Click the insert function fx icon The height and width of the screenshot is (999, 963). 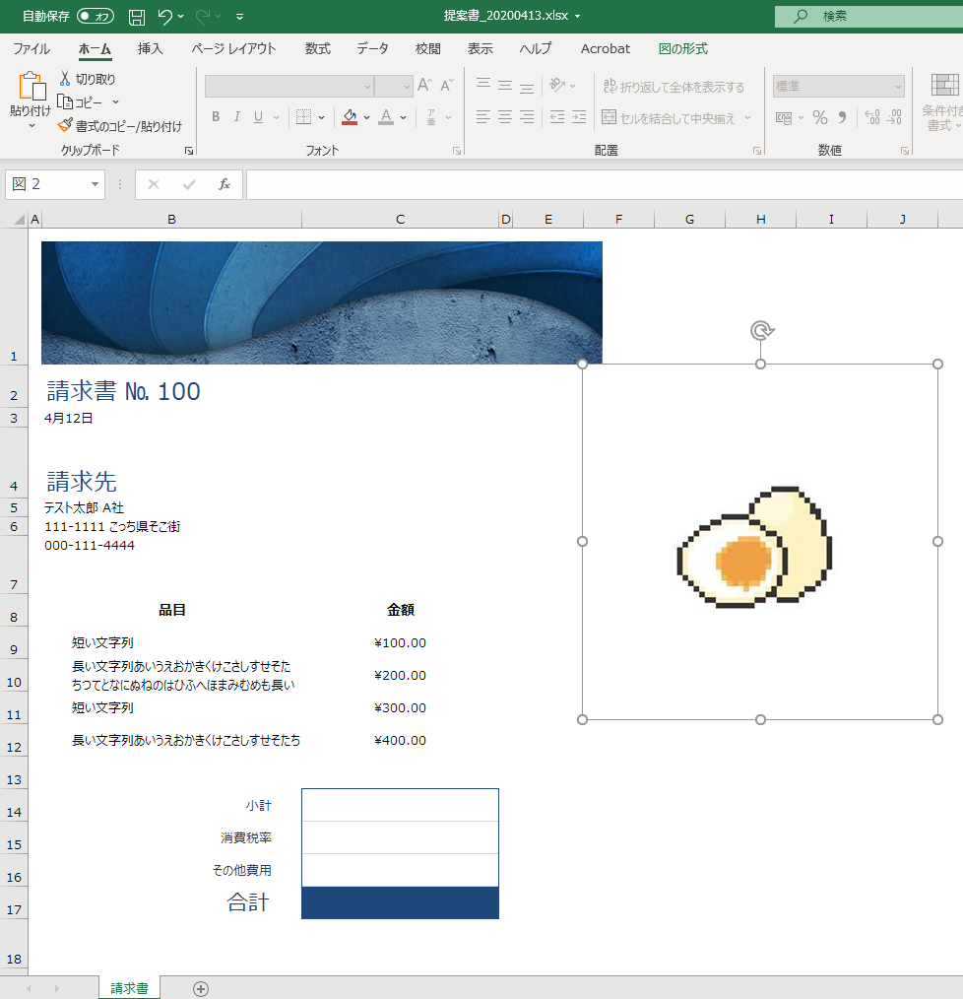point(225,185)
